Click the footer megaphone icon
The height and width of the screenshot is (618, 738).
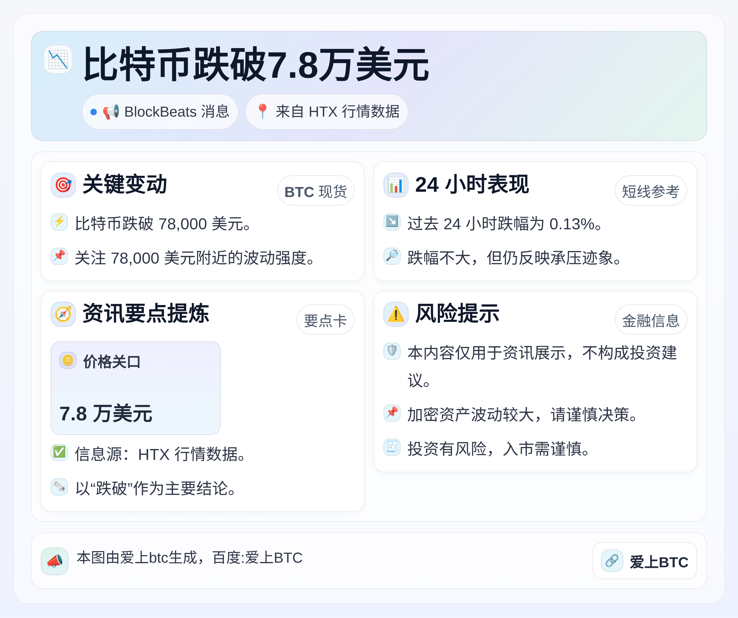pos(55,561)
